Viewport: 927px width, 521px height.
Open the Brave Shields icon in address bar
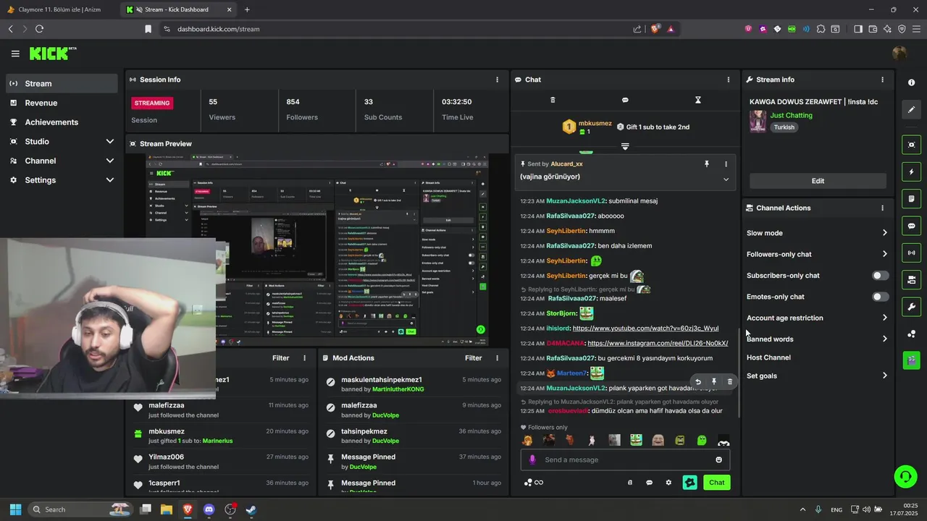[x=655, y=29]
